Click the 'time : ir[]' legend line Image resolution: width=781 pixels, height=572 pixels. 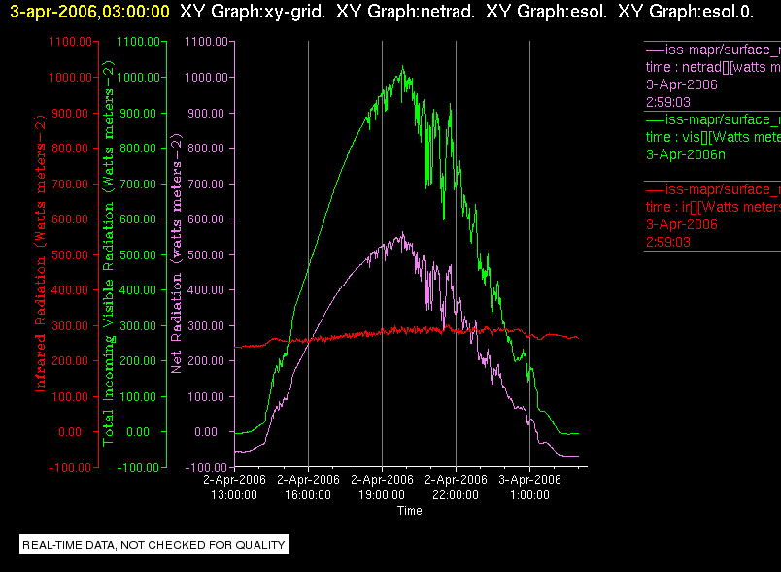click(713, 207)
